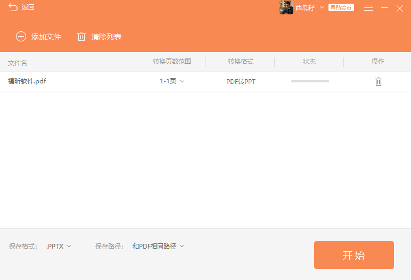Click the 清除列表 label
The image size is (411, 280).
click(106, 37)
